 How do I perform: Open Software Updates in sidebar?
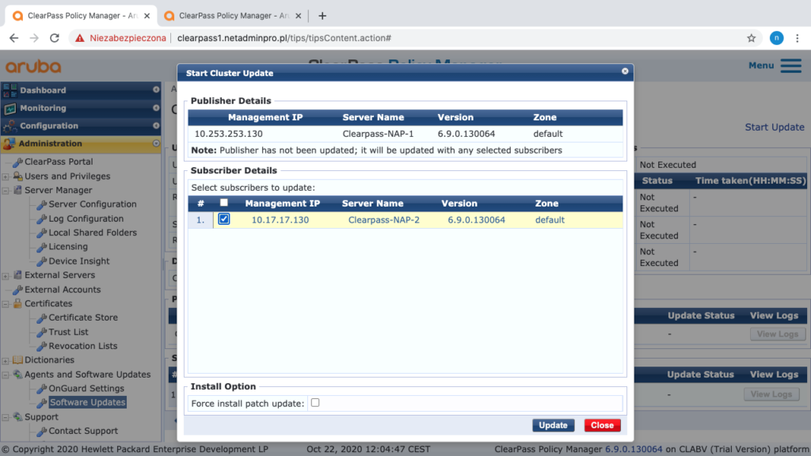87,402
